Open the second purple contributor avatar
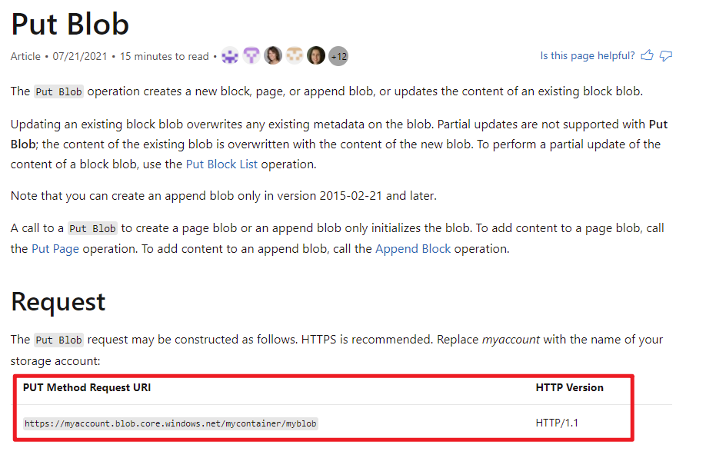 pos(251,56)
